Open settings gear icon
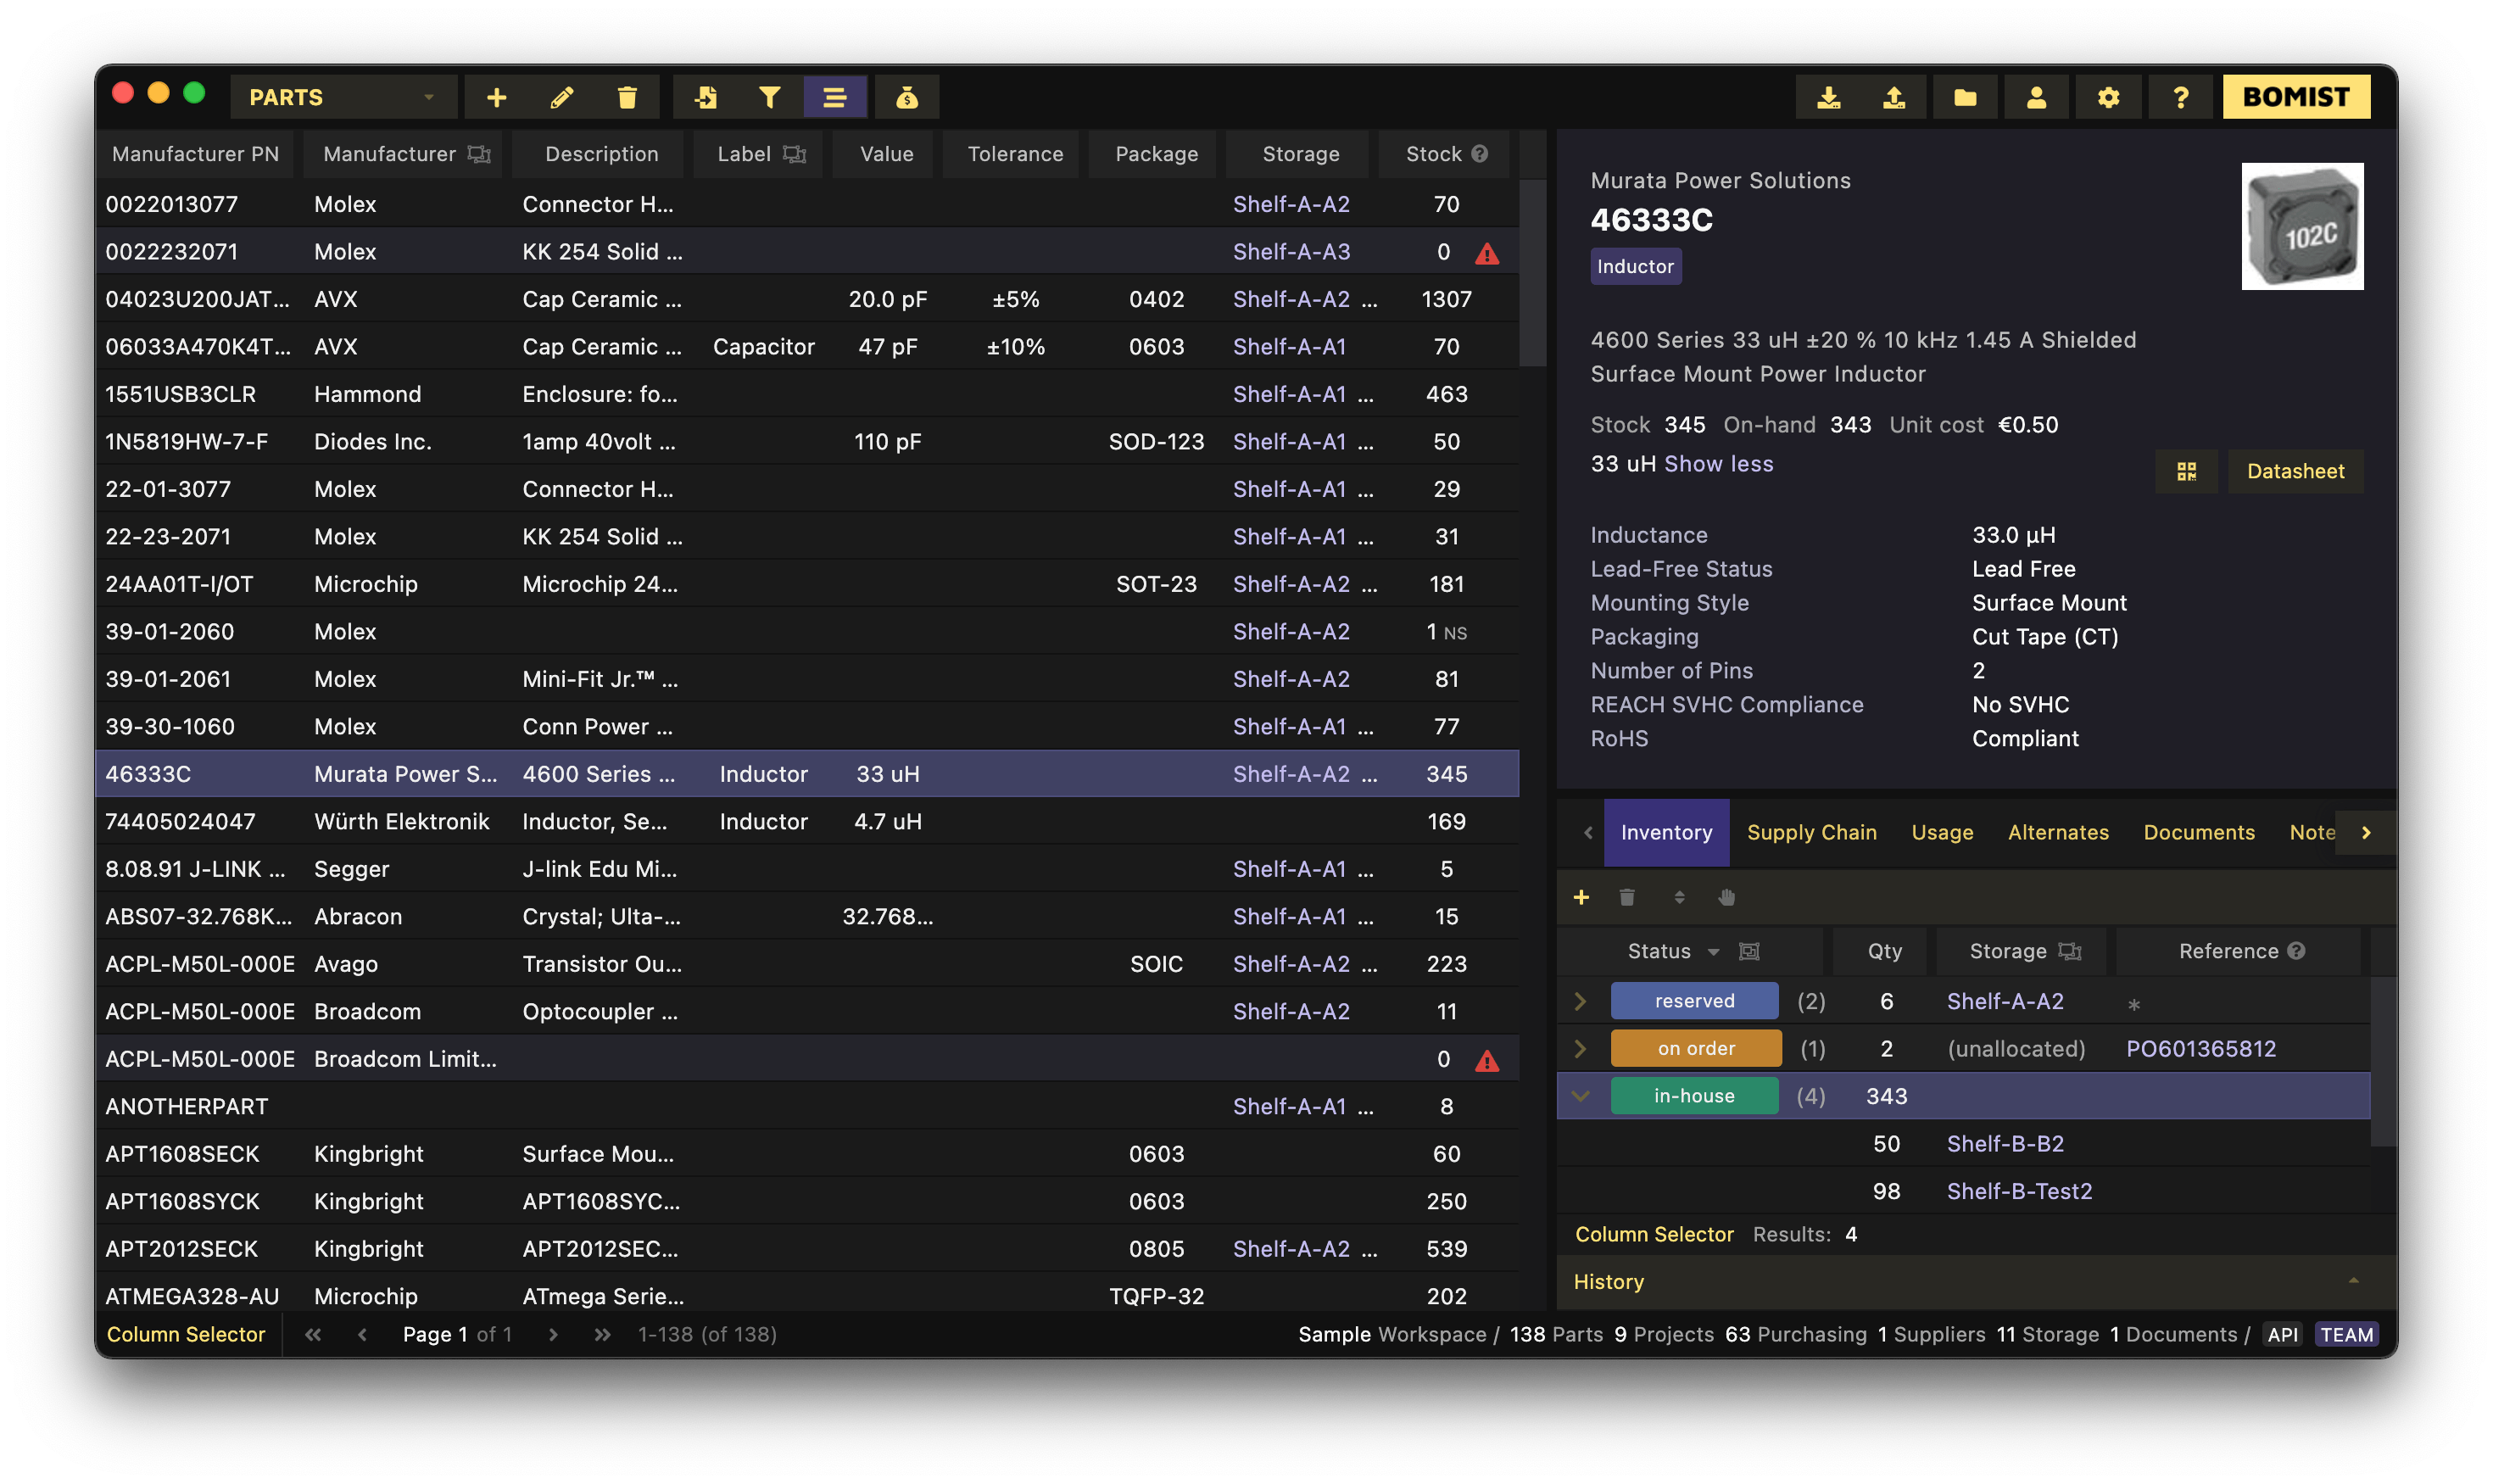This screenshot has width=2493, height=1484. point(2108,97)
